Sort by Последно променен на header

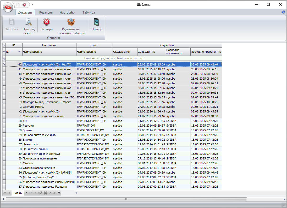pos(206,52)
